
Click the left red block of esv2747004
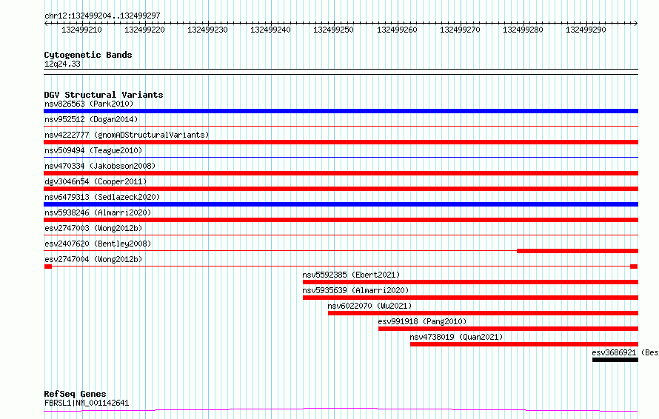click(x=48, y=267)
